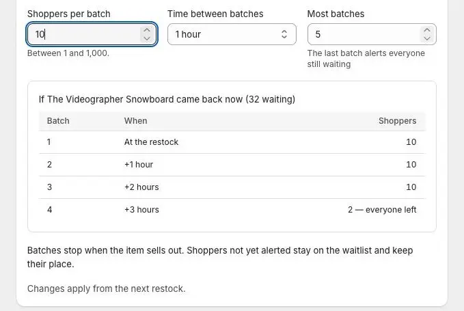Click batch number 2 cell
The height and width of the screenshot is (311, 464).
pos(49,165)
